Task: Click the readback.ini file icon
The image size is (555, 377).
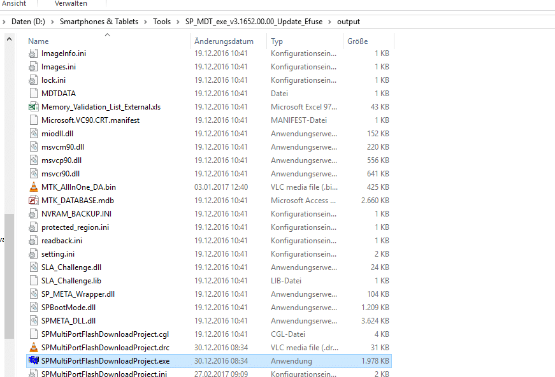Action: (x=33, y=241)
